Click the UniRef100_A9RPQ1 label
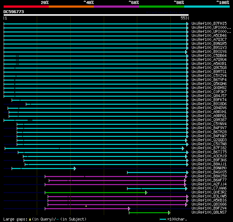Image resolution: width=233 pixels, height=222 pixels. click(209, 116)
